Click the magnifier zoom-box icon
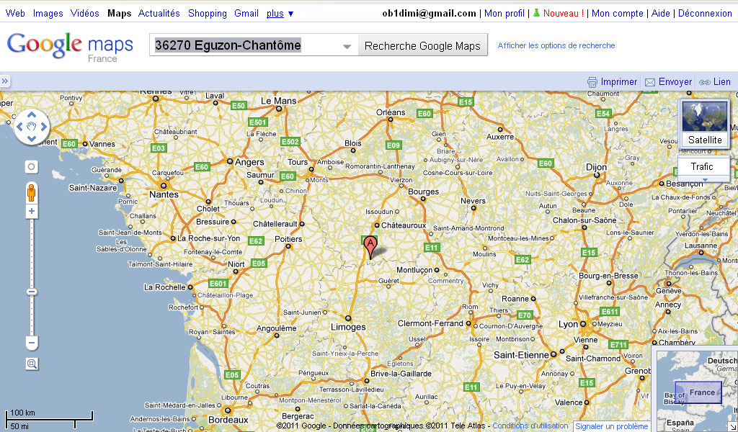The height and width of the screenshot is (432, 738). (x=32, y=364)
